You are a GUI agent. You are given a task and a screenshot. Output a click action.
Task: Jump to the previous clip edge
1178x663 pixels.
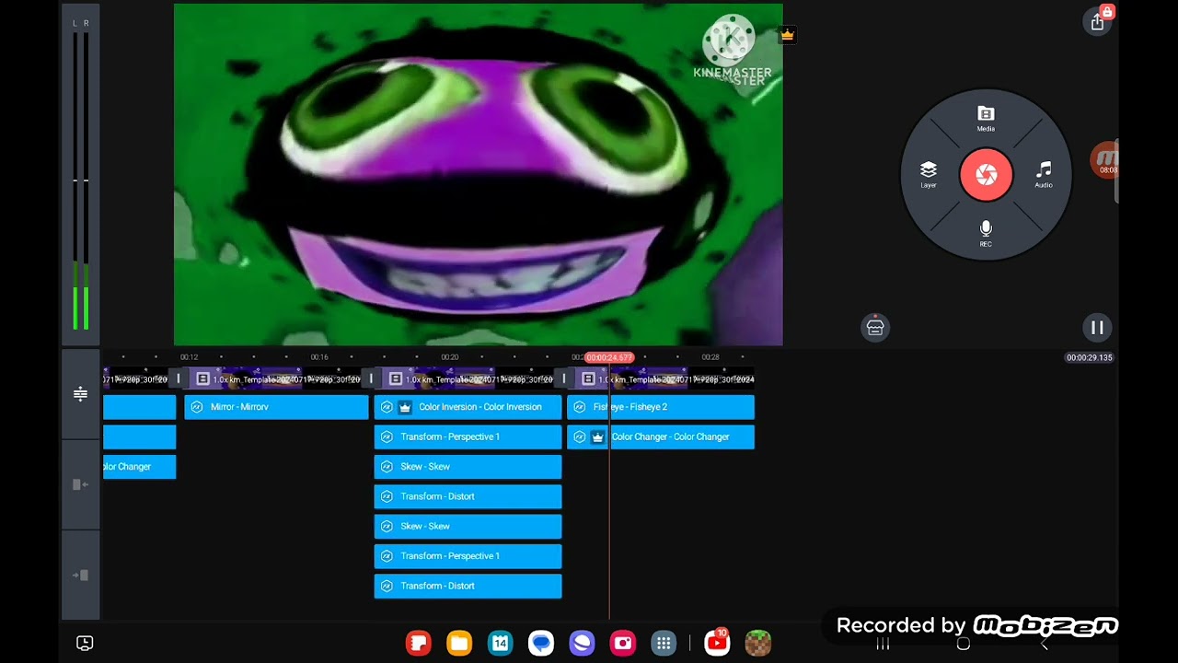click(x=80, y=484)
